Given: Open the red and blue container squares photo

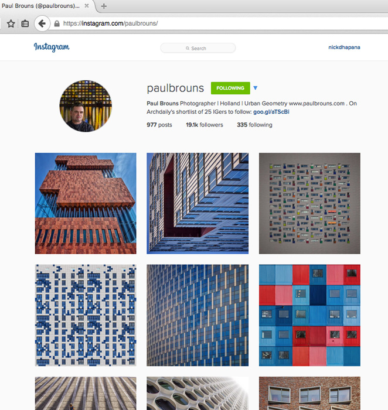Looking at the screenshot, I should point(309,315).
